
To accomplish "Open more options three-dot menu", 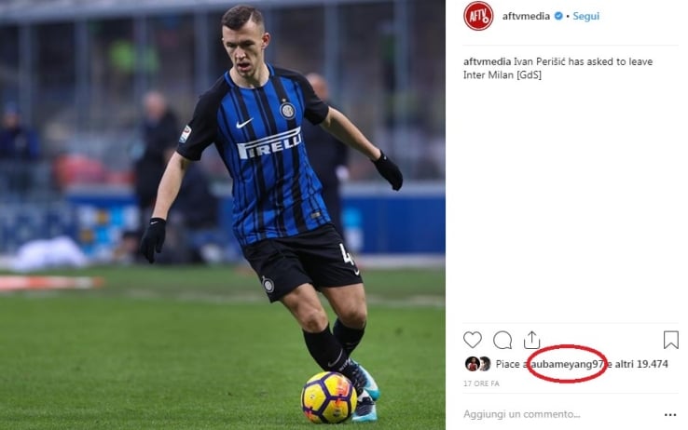I will click(670, 415).
